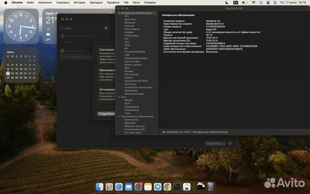Select Apple Pay in System Information sidebar
The height and width of the screenshot is (194, 310).
point(130,19)
